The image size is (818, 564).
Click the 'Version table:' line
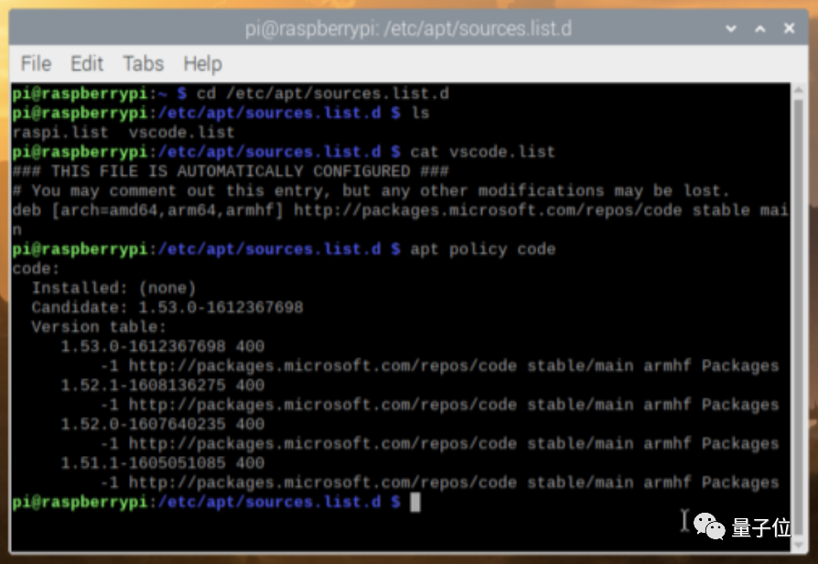(x=99, y=327)
